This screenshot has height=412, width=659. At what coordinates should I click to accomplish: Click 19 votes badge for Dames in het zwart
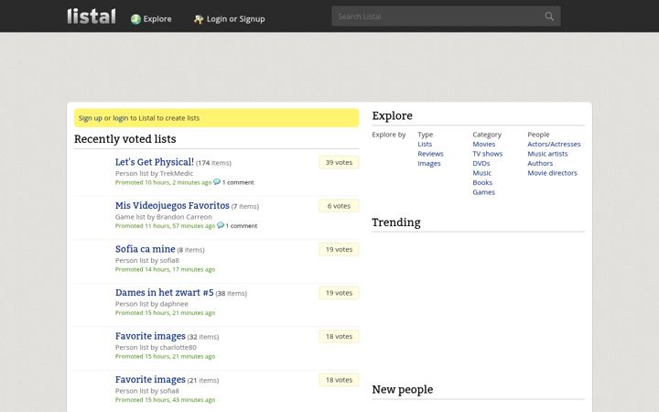[x=339, y=293]
